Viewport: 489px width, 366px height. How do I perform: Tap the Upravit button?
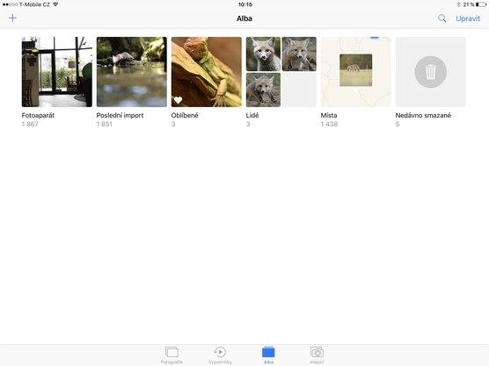coord(468,18)
